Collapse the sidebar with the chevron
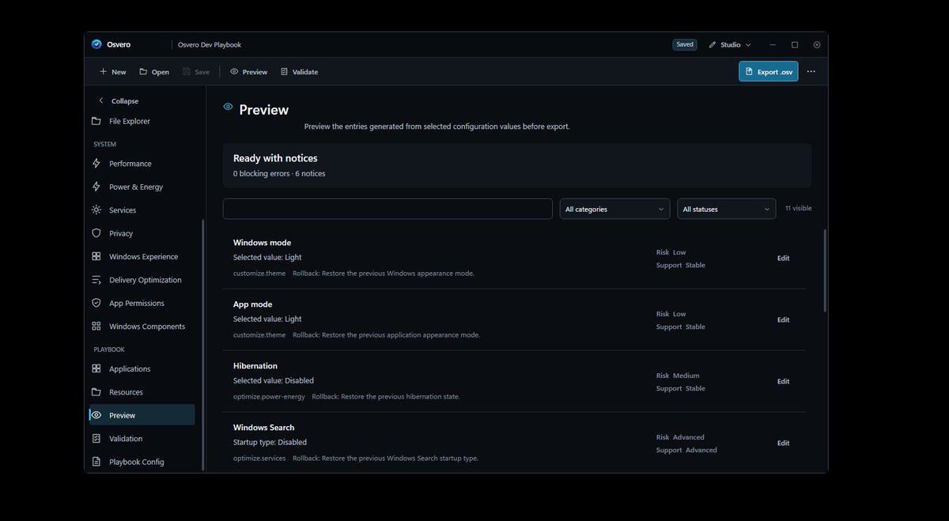This screenshot has width=949, height=521. pyautogui.click(x=100, y=100)
